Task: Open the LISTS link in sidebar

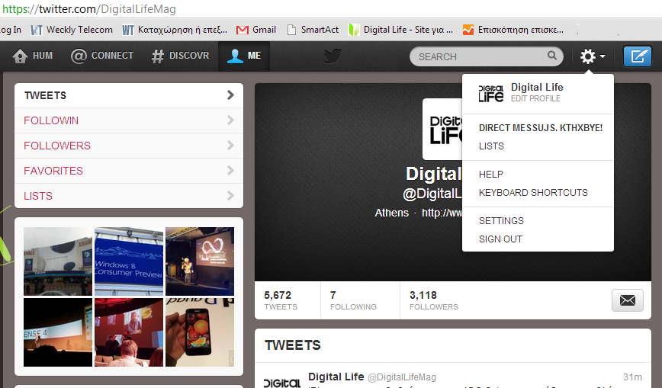Action: 38,196
